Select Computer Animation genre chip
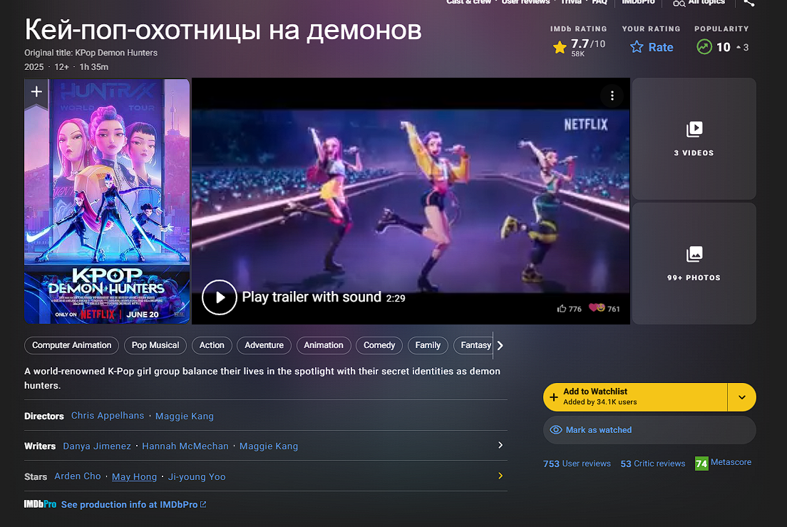787x527 pixels. (x=72, y=345)
